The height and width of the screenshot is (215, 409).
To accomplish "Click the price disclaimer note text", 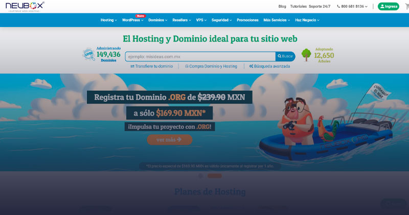I will point(210,166).
